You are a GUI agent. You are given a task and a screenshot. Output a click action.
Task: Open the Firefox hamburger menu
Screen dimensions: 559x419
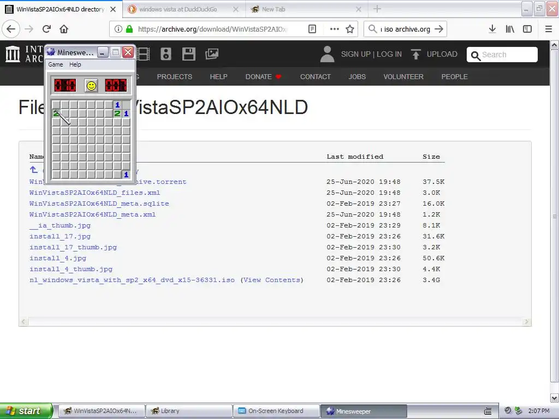point(549,29)
